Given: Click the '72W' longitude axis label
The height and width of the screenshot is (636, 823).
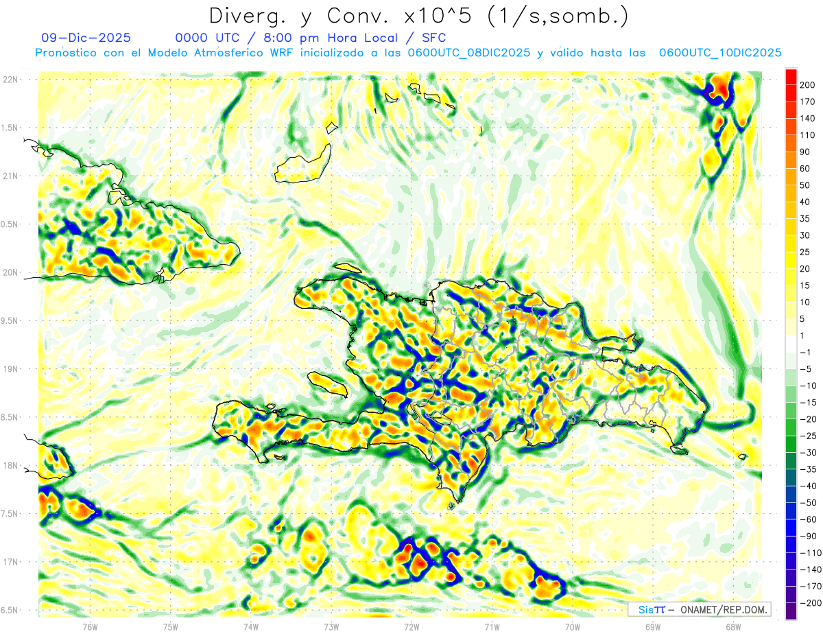Looking at the screenshot, I should (x=411, y=627).
